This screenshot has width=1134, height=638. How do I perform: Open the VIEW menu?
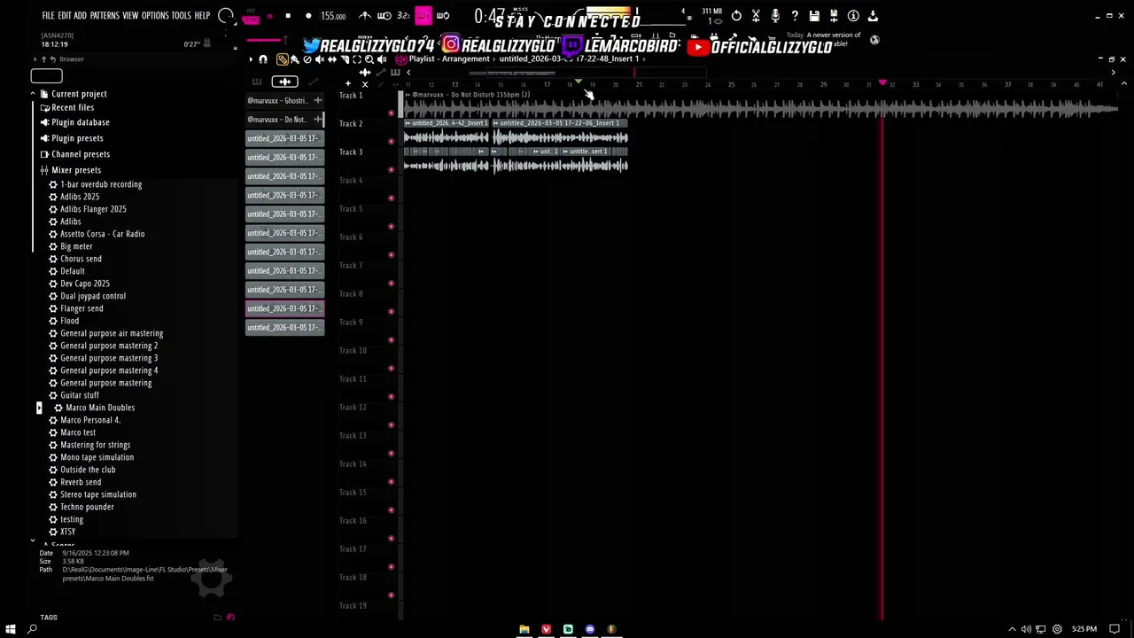pyautogui.click(x=130, y=16)
